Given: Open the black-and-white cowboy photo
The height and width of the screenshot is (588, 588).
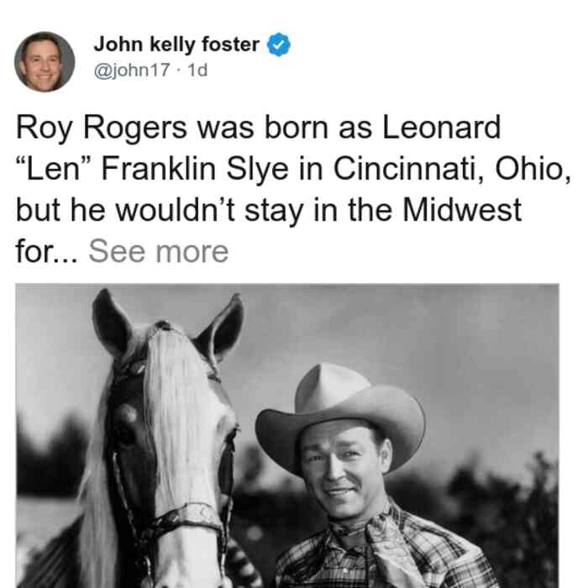Looking at the screenshot, I should click(287, 436).
